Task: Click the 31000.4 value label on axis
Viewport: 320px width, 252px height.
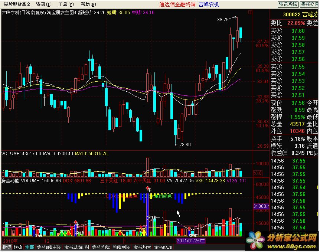Action: click(261, 206)
